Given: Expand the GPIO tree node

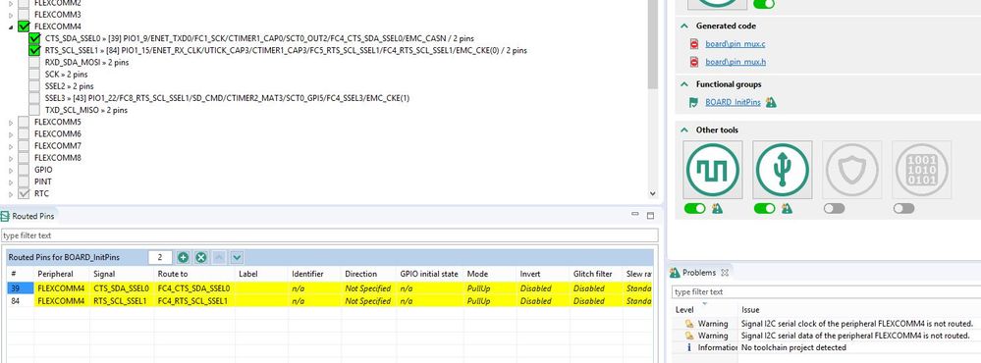Looking at the screenshot, I should pos(11,170).
